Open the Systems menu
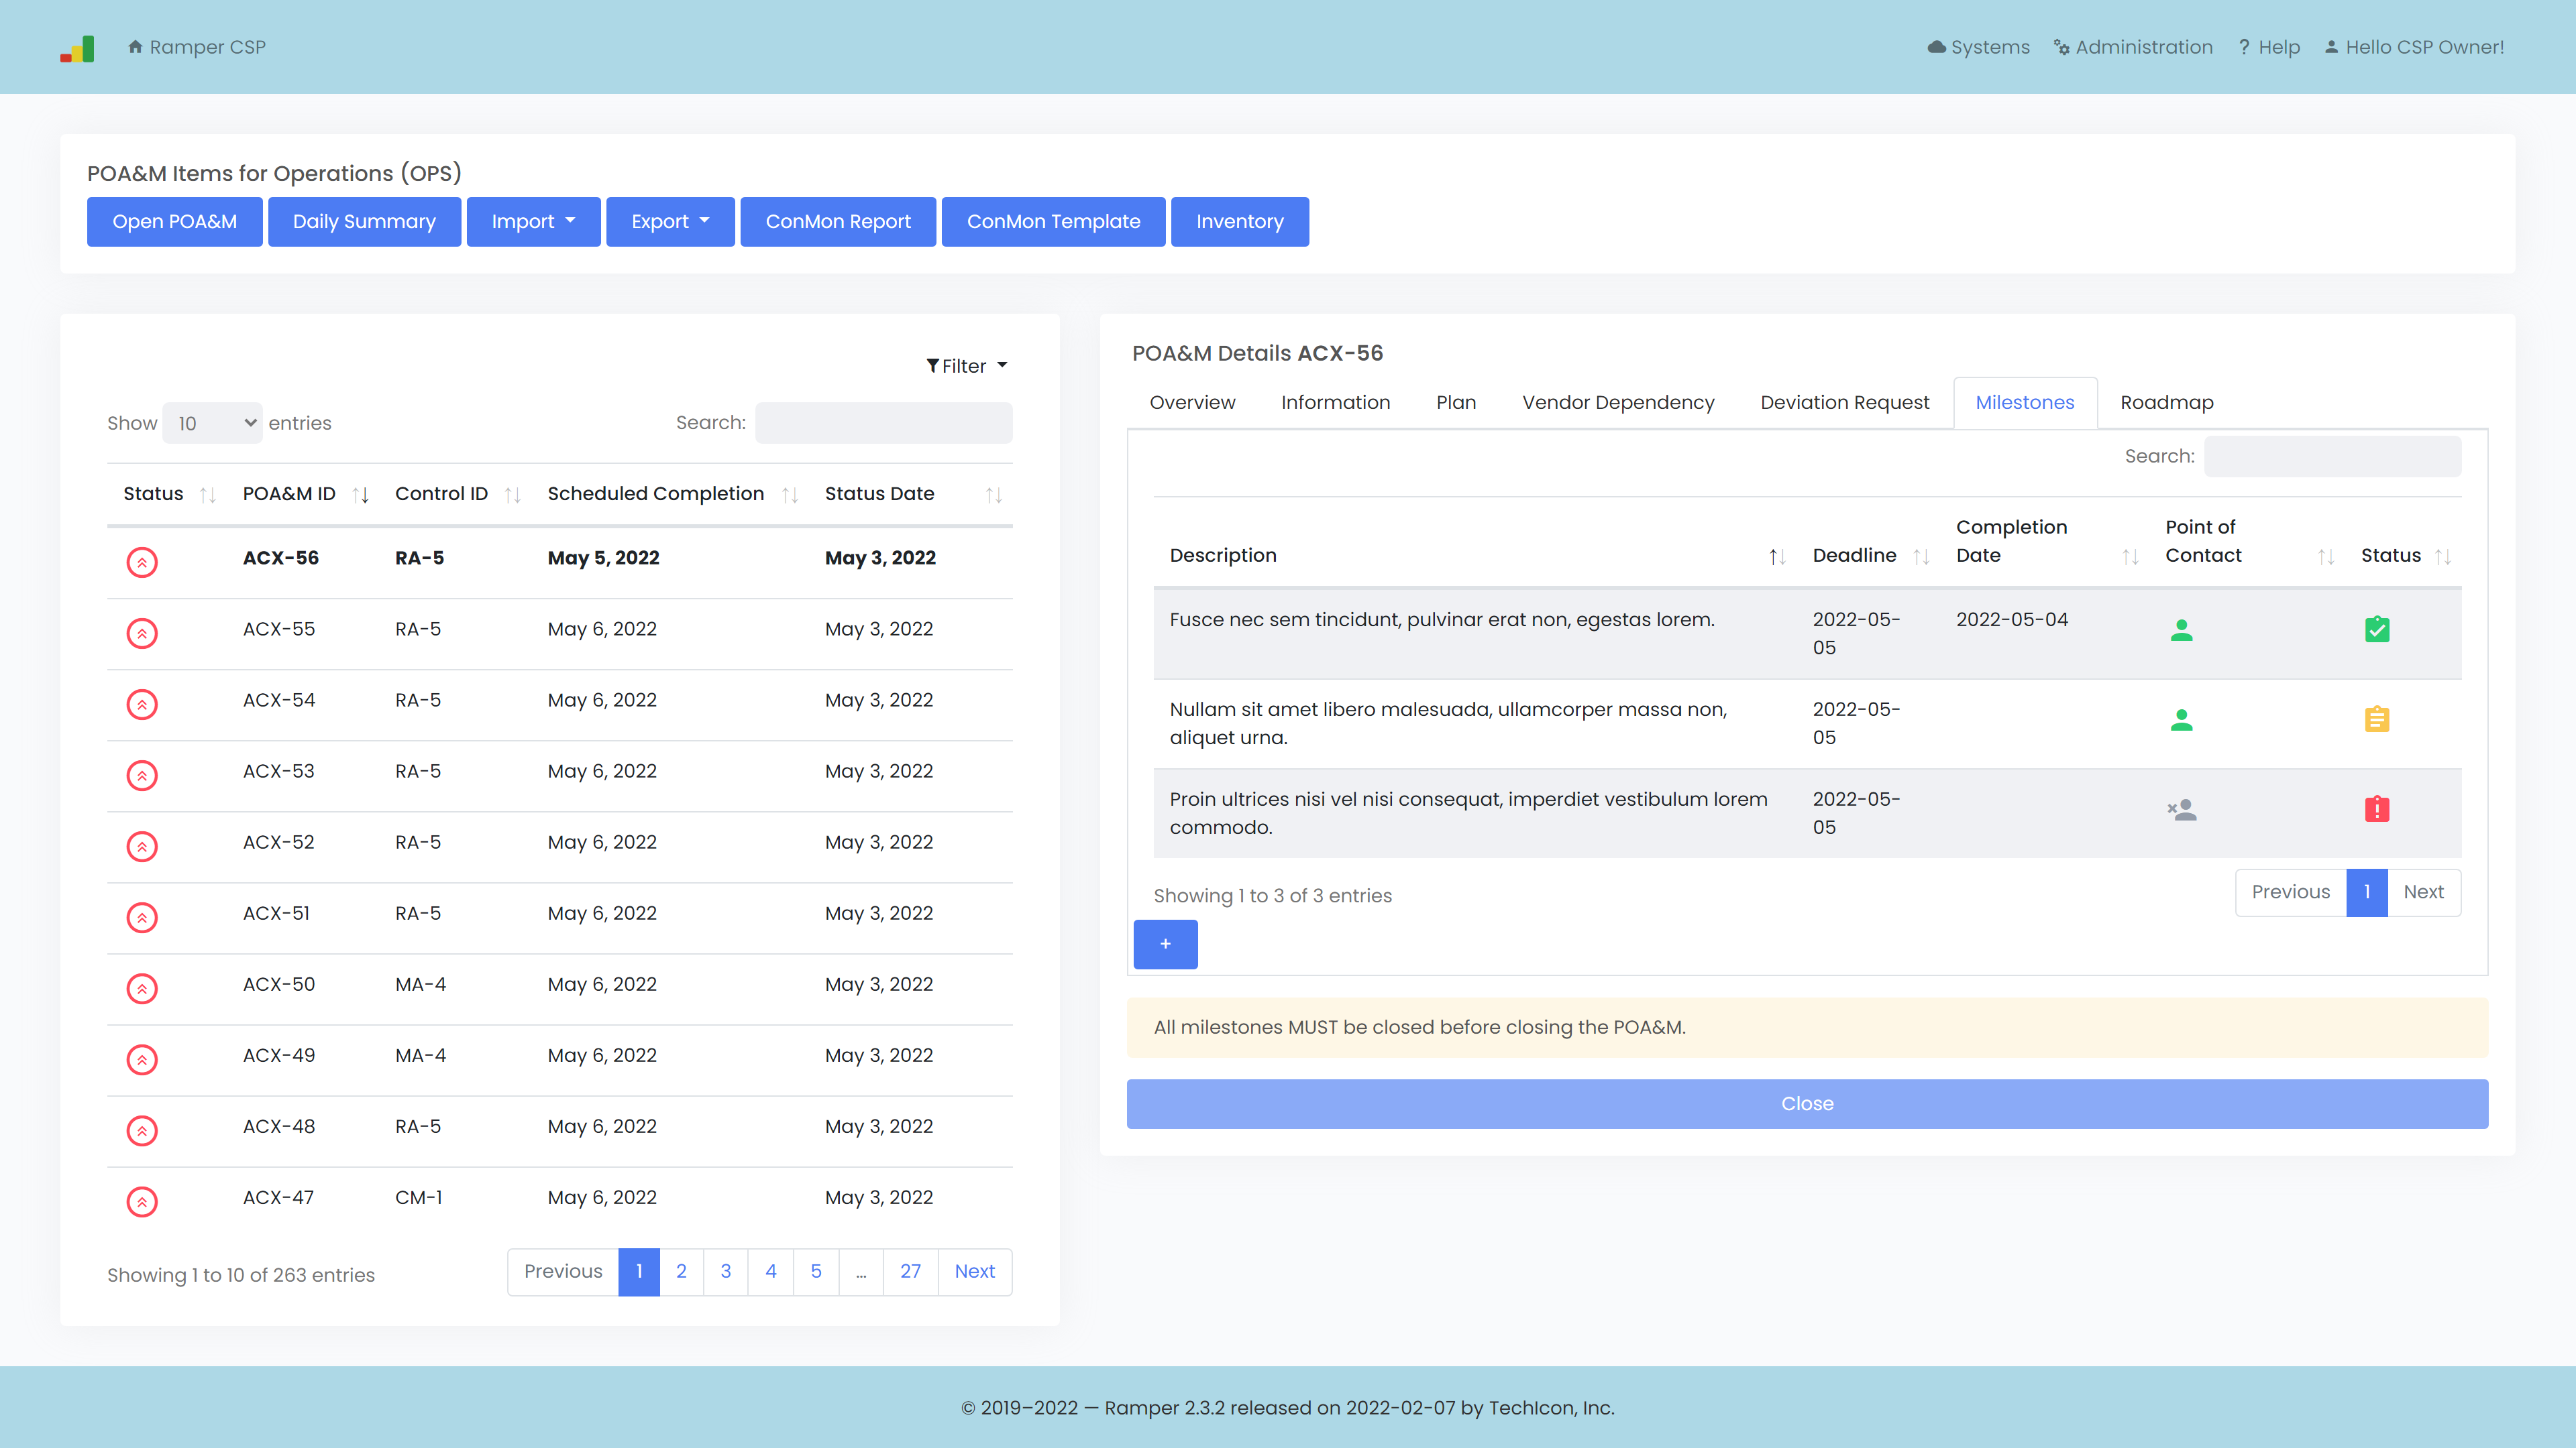Viewport: 2576px width, 1448px height. point(1978,47)
